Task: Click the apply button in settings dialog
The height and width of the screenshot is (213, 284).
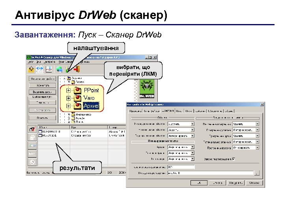Action: point(236,183)
